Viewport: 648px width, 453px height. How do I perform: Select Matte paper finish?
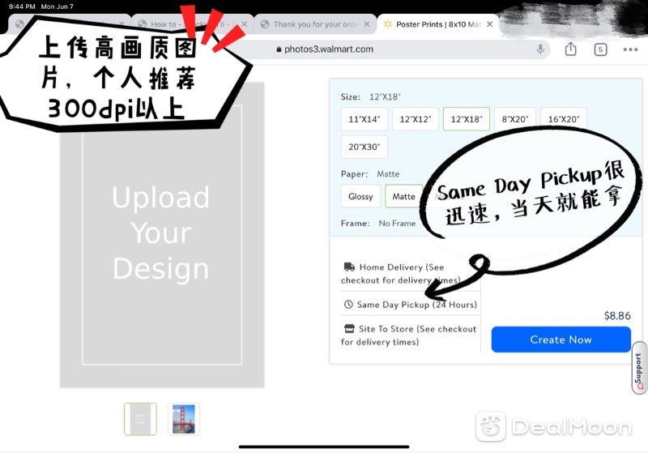(403, 196)
